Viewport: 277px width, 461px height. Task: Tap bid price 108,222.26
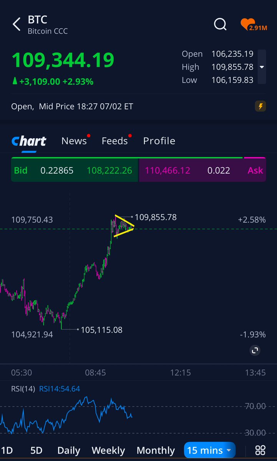(109, 170)
